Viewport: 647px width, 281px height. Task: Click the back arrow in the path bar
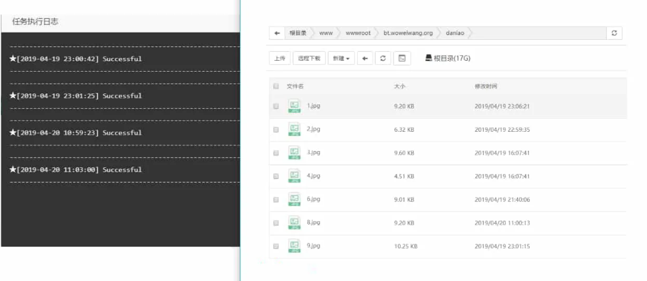[277, 33]
